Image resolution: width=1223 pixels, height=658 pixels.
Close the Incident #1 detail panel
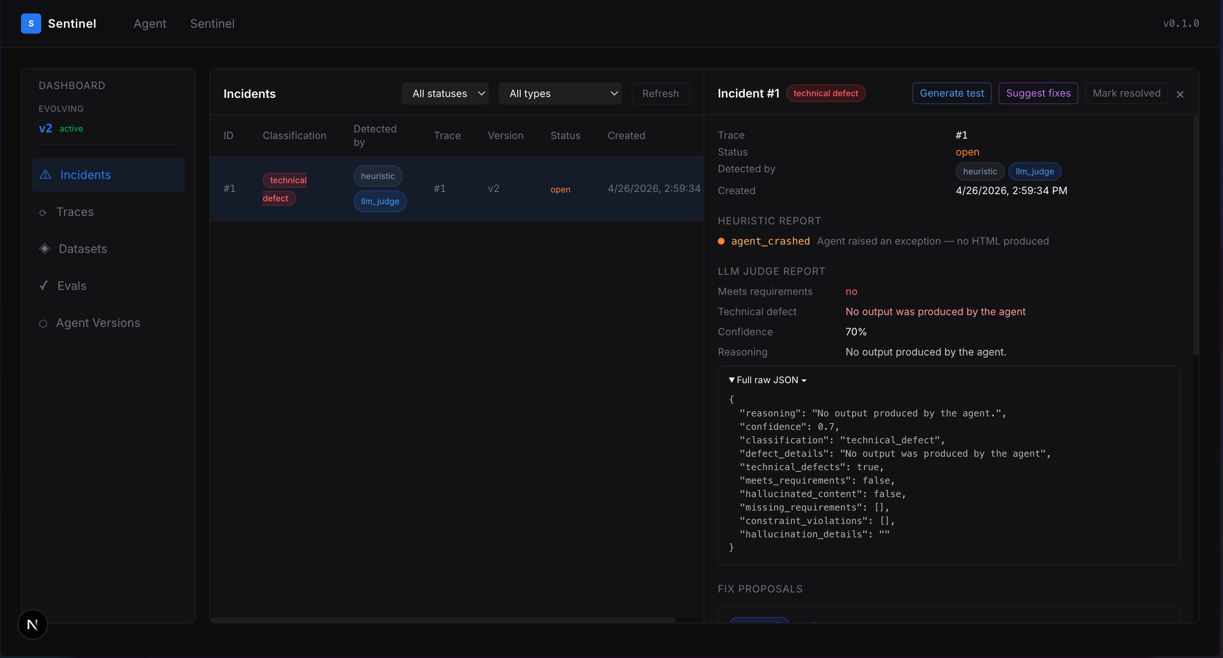[x=1180, y=95]
